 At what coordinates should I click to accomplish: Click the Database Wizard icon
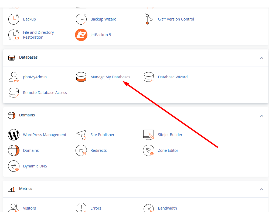[x=148, y=77]
